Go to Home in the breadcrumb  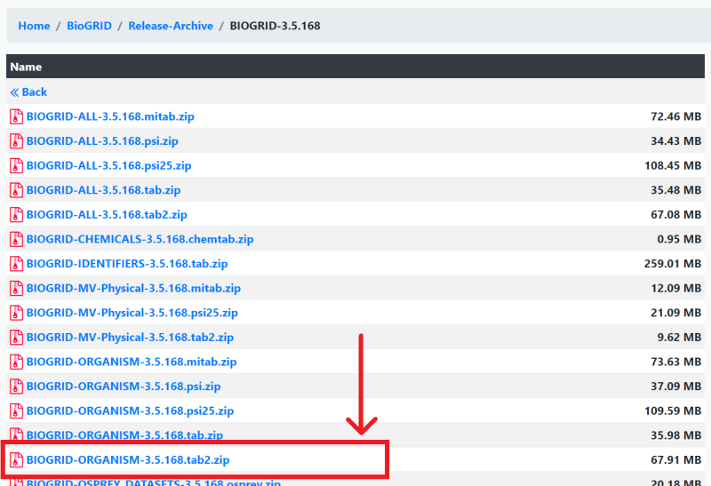point(34,26)
